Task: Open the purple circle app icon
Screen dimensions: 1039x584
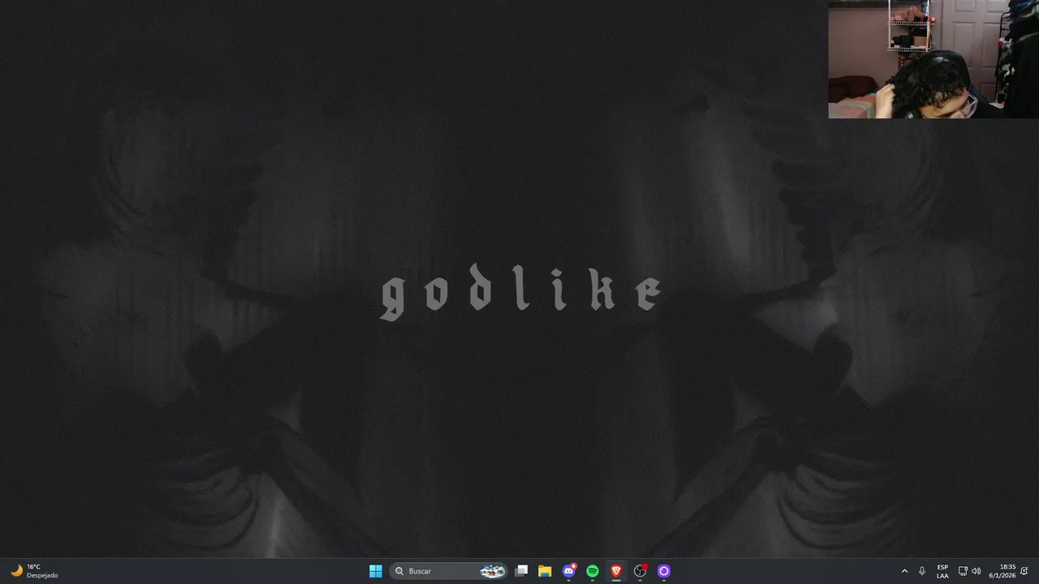Action: pyautogui.click(x=664, y=571)
